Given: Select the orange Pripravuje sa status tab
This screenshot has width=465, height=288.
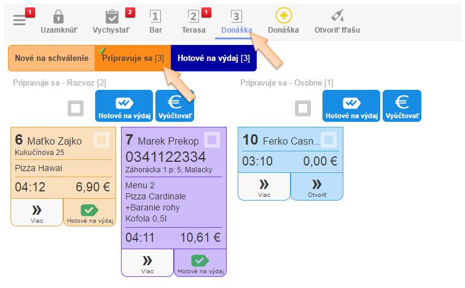Looking at the screenshot, I should tap(132, 58).
